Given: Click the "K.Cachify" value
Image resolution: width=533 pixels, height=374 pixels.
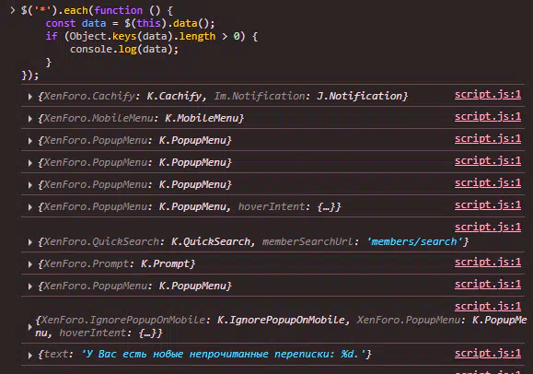Looking at the screenshot, I should (174, 97).
